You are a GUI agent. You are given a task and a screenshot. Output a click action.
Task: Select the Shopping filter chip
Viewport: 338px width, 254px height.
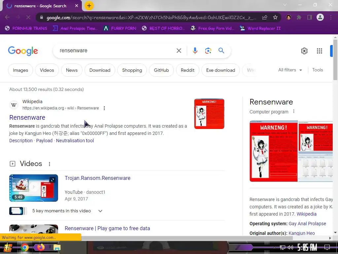132,70
